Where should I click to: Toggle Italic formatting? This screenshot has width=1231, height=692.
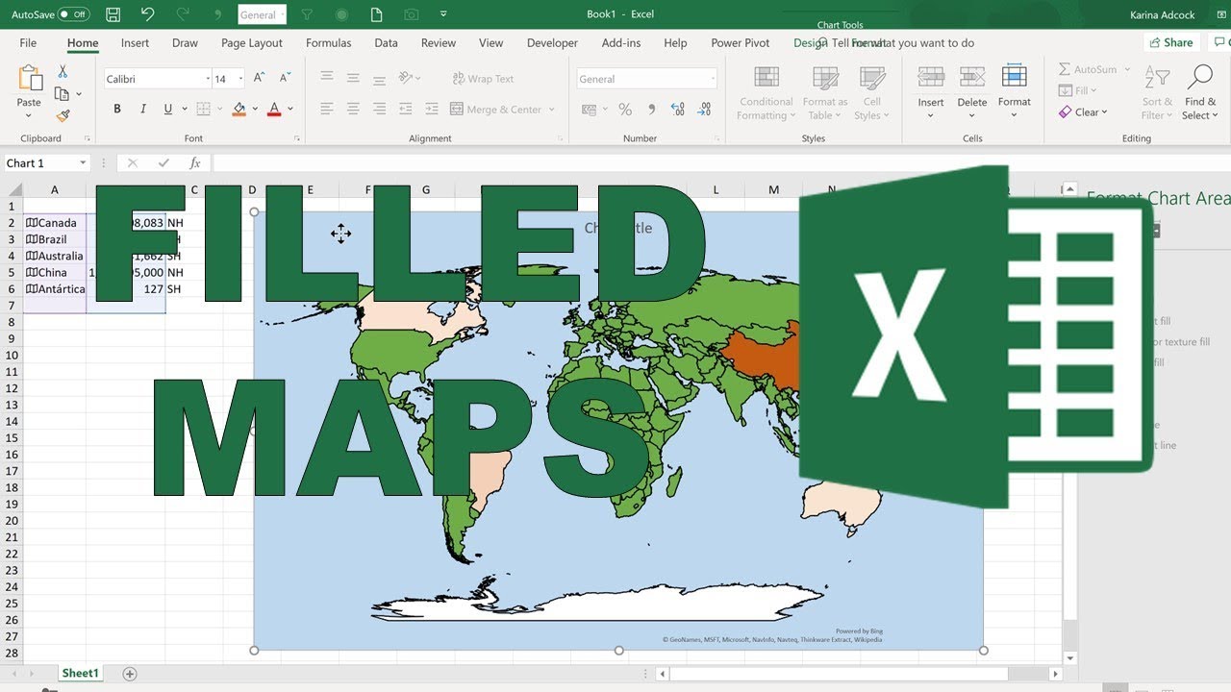click(x=143, y=110)
